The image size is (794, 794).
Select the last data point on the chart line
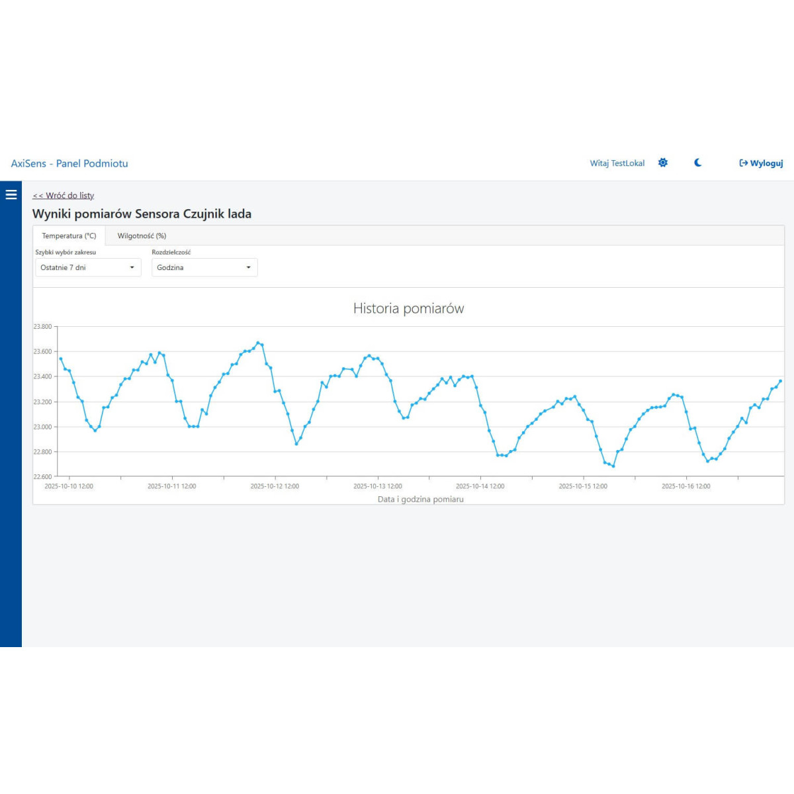point(780,381)
